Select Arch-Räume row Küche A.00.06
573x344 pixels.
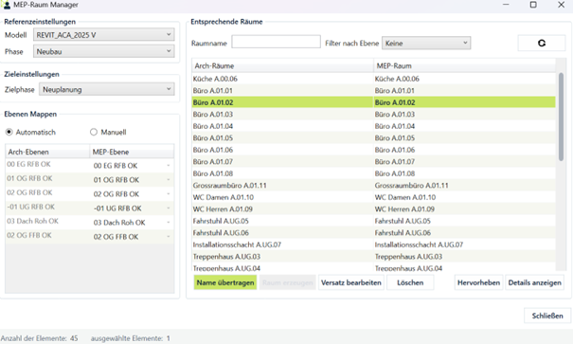point(282,79)
